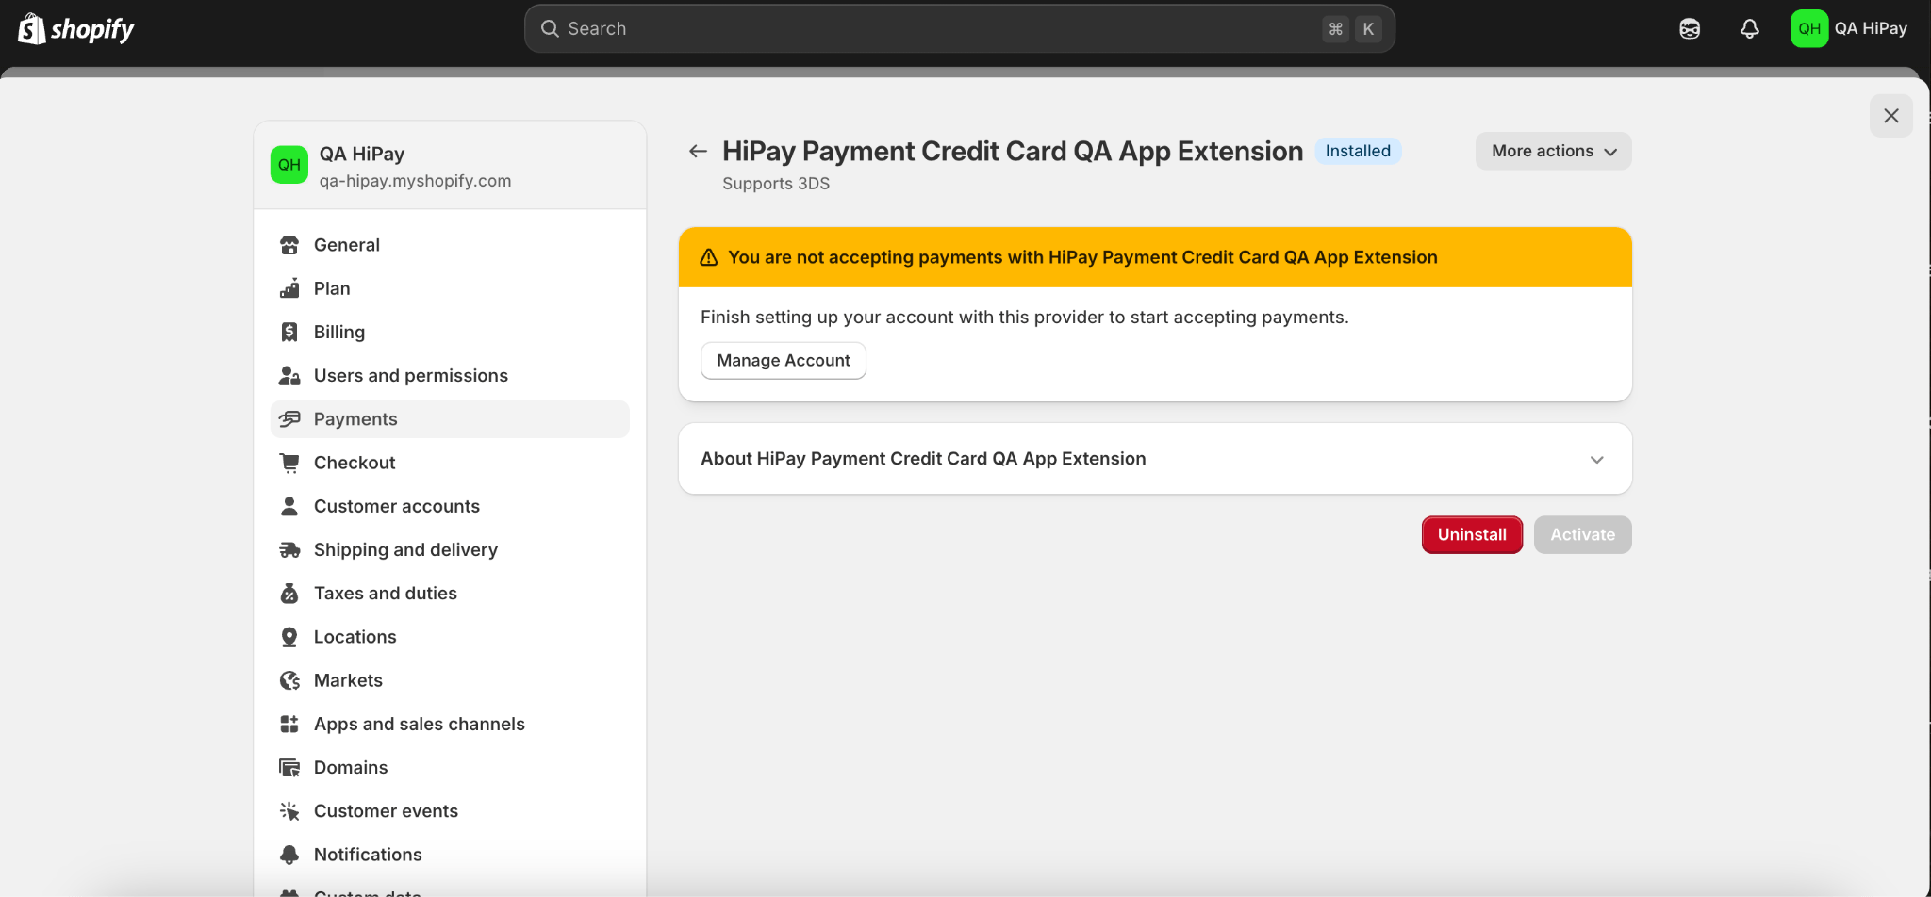Click the Customer events icon

point(289,811)
